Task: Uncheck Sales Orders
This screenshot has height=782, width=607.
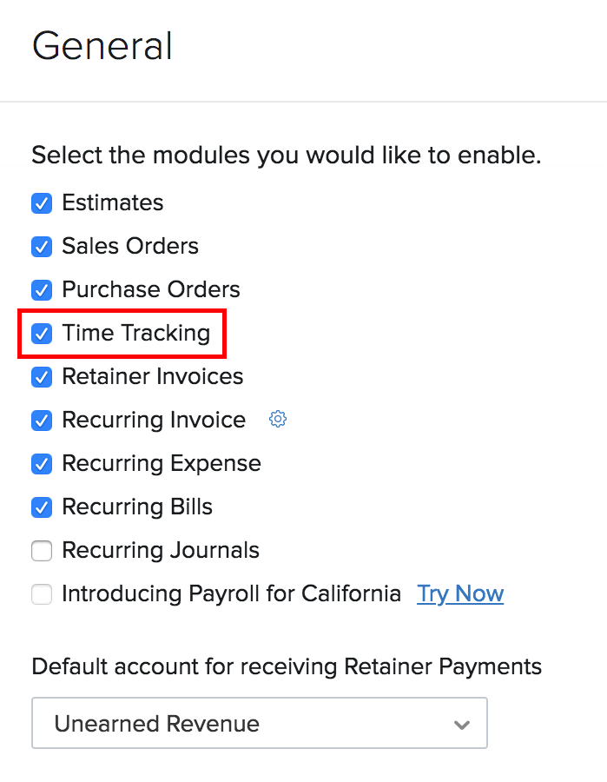Action: [42, 247]
